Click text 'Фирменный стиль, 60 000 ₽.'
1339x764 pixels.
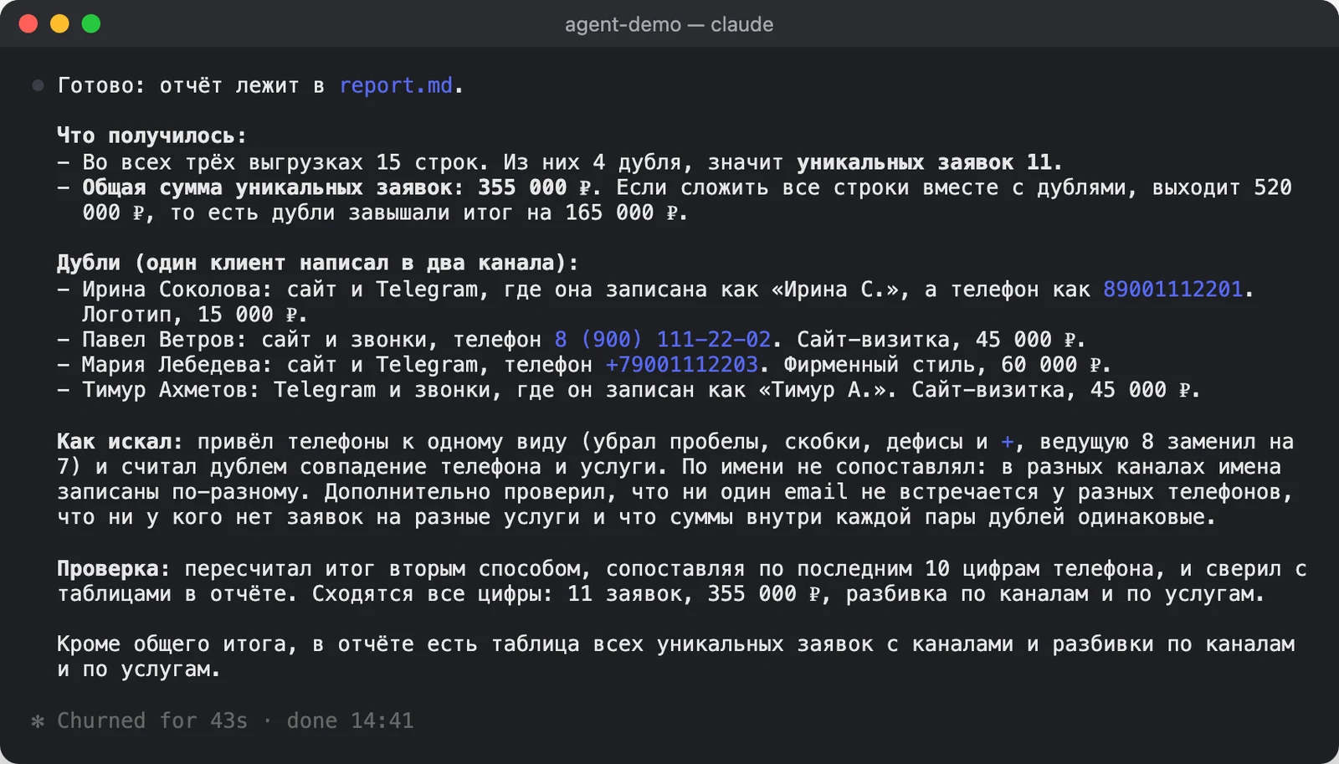pyautogui.click(x=947, y=365)
